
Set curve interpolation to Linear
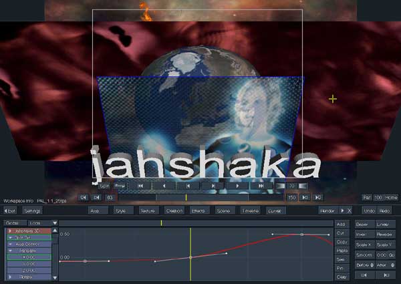coord(386,225)
